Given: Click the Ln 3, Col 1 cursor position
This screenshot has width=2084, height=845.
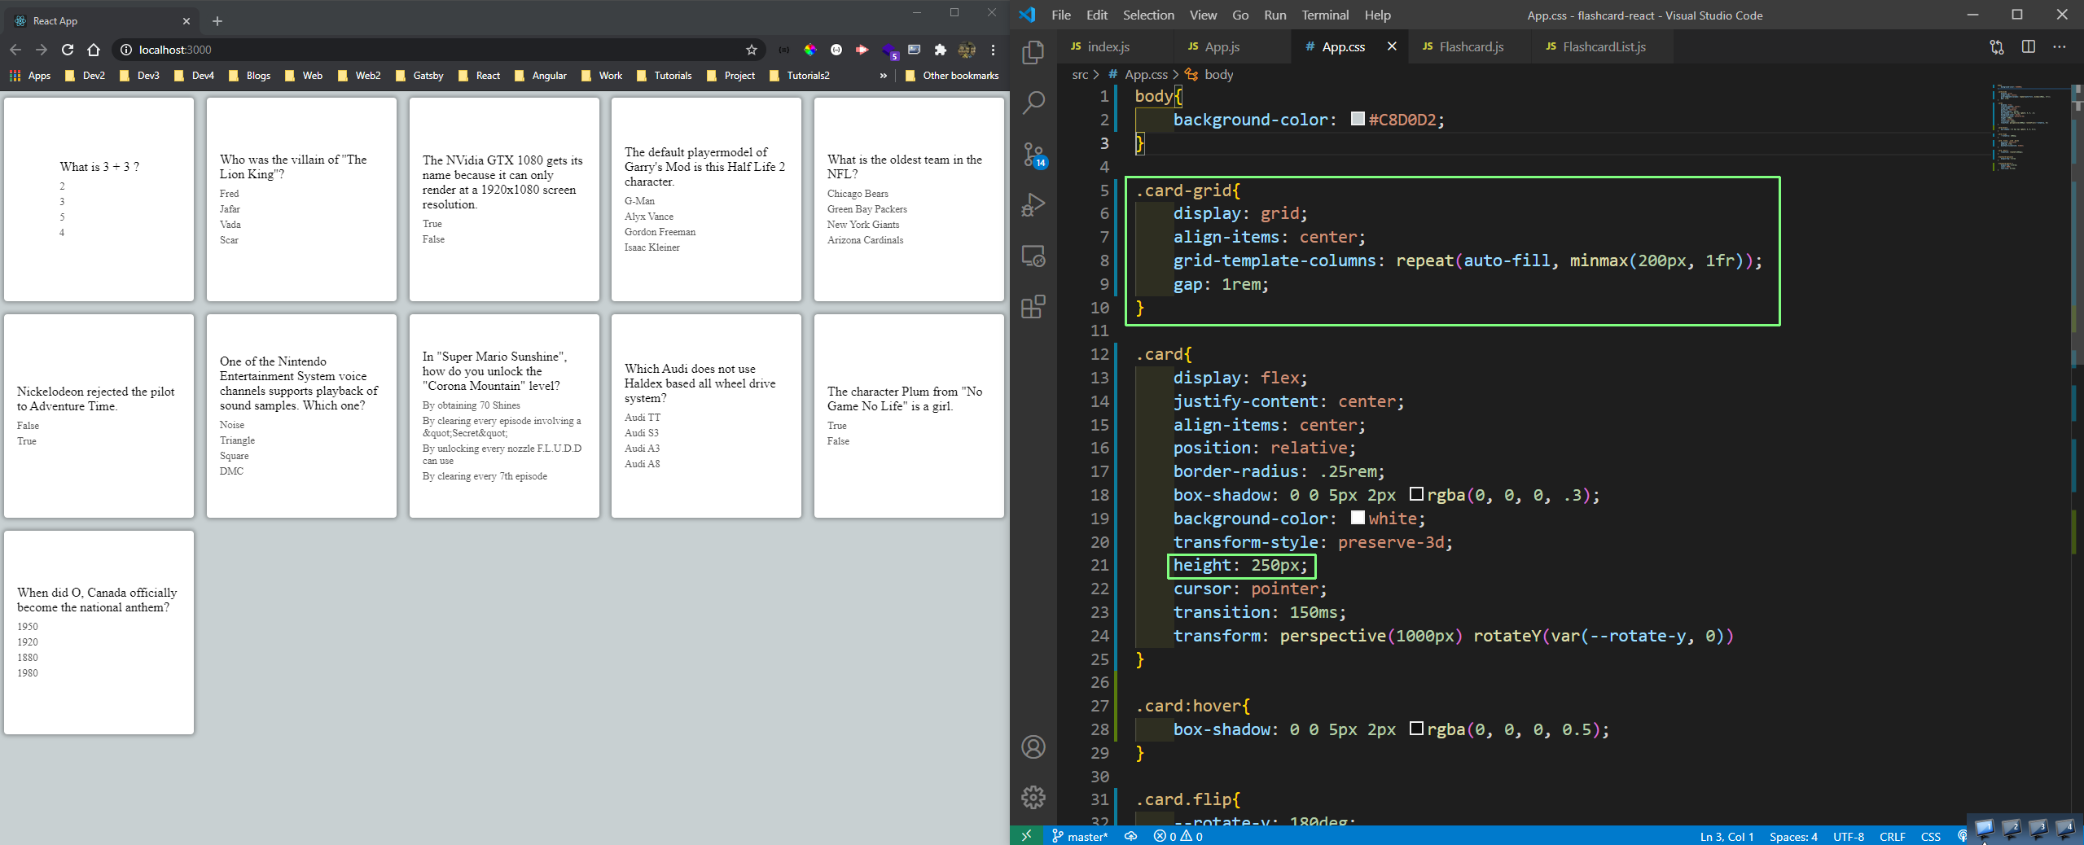Looking at the screenshot, I should pos(1726,836).
